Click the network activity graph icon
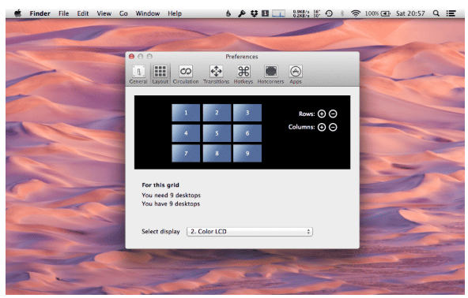The height and width of the screenshot is (298, 468). pos(279,13)
